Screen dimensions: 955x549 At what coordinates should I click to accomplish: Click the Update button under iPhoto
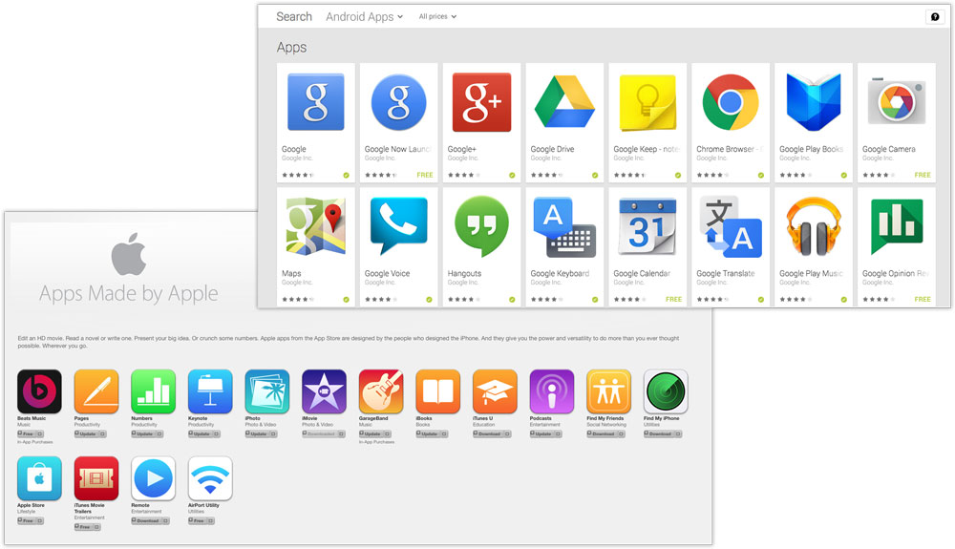(x=262, y=434)
